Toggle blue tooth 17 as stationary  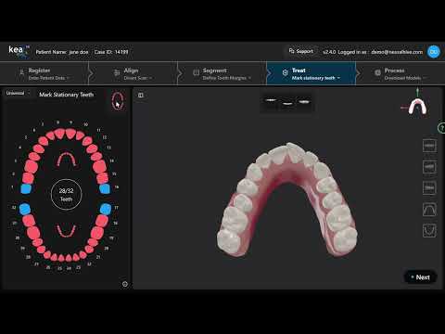(106, 209)
